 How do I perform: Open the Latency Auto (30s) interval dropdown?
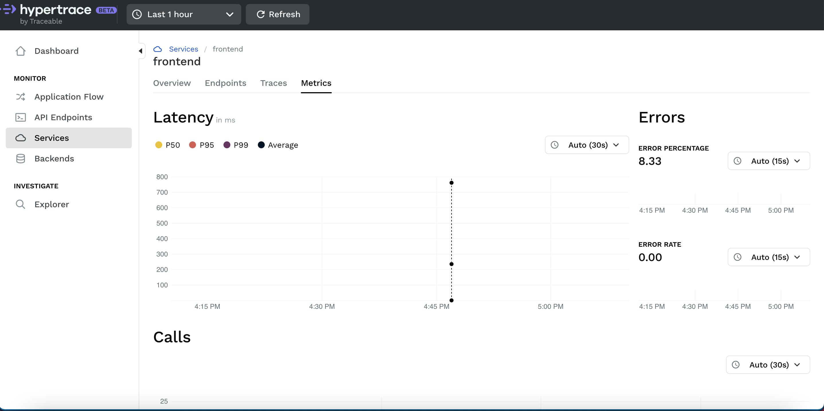pos(587,145)
